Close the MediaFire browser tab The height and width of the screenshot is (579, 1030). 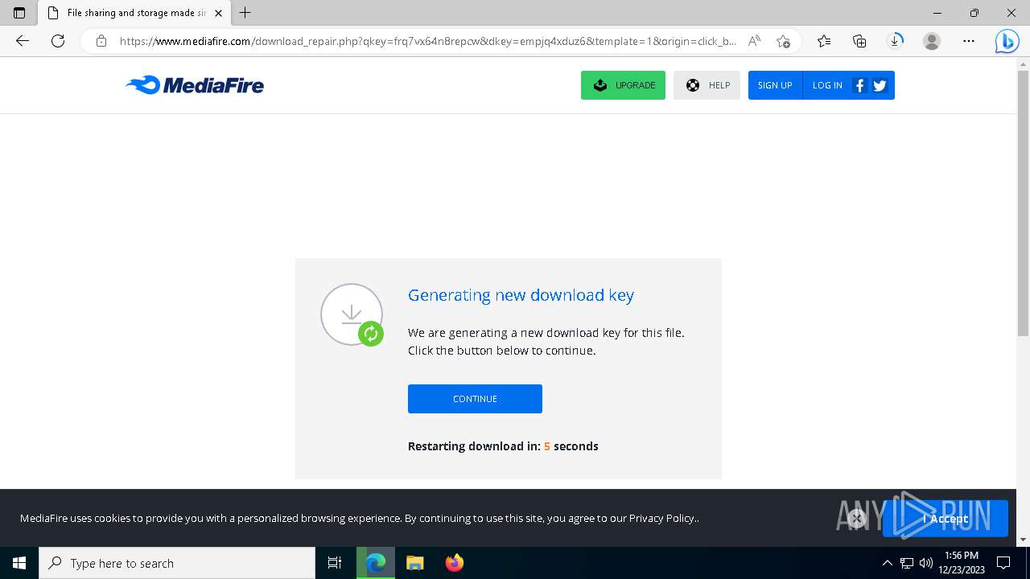tap(218, 13)
